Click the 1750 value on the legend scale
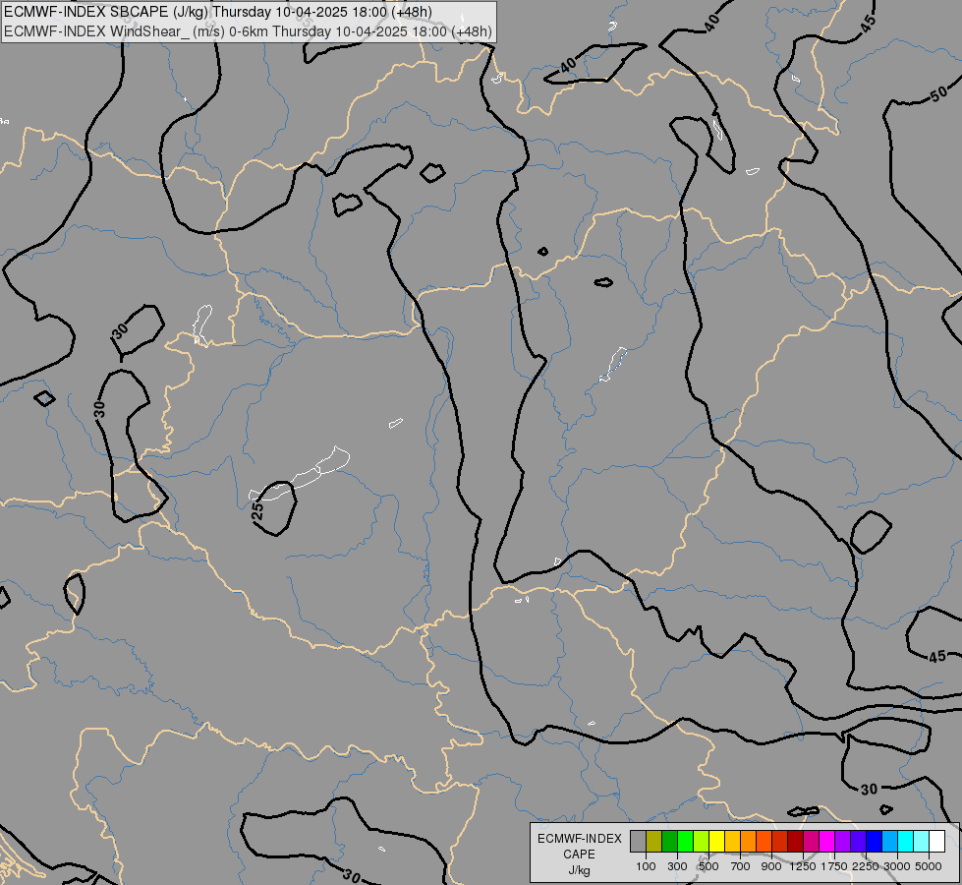This screenshot has width=962, height=885. 834,866
